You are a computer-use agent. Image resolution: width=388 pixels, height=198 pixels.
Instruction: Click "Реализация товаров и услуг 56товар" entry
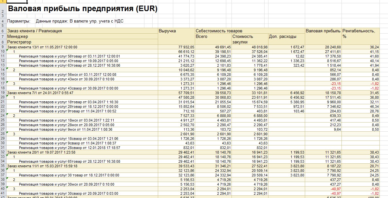click(69, 56)
